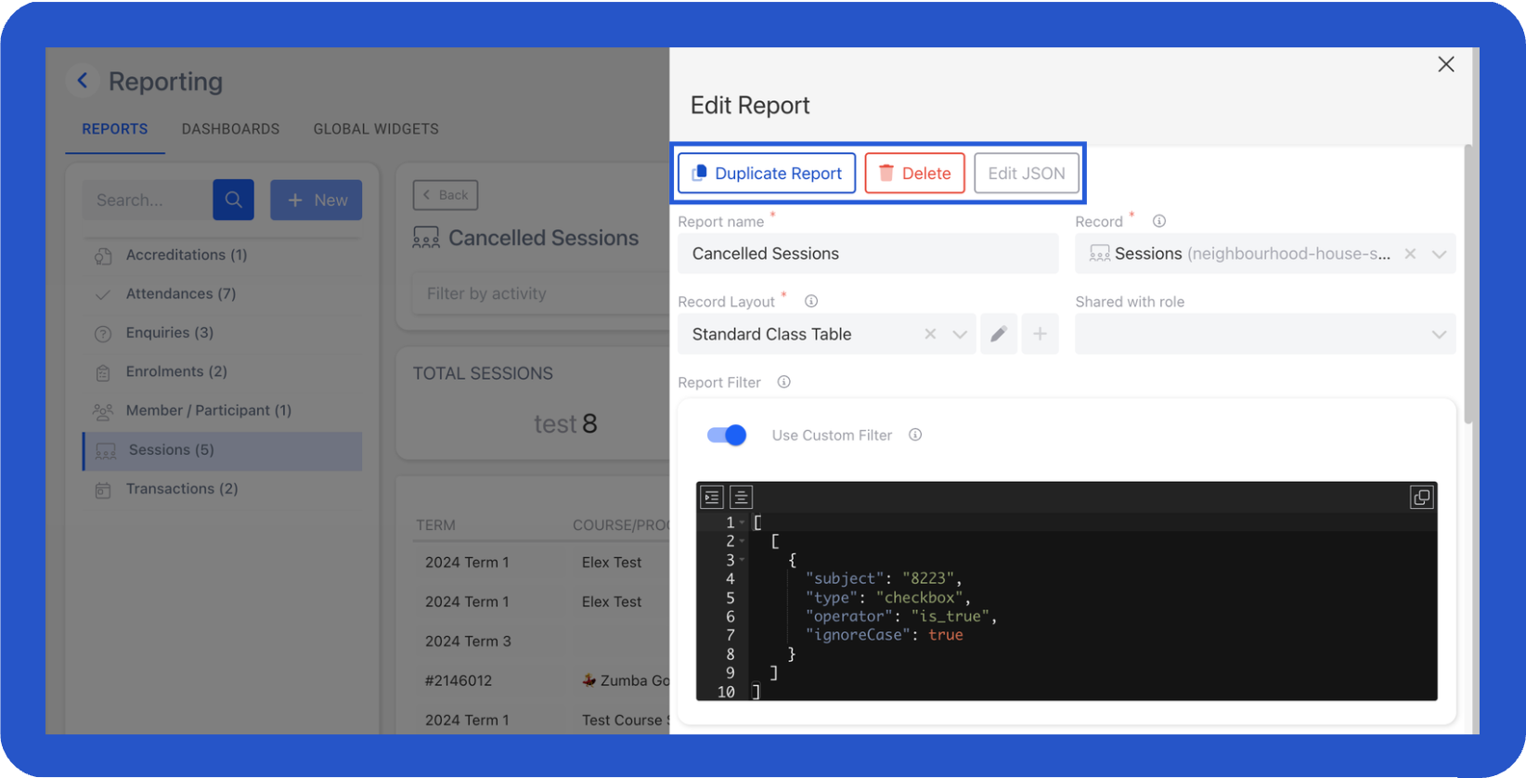Click the plus icon to add record layout
Viewport: 1526px width, 778px height.
pos(1040,334)
